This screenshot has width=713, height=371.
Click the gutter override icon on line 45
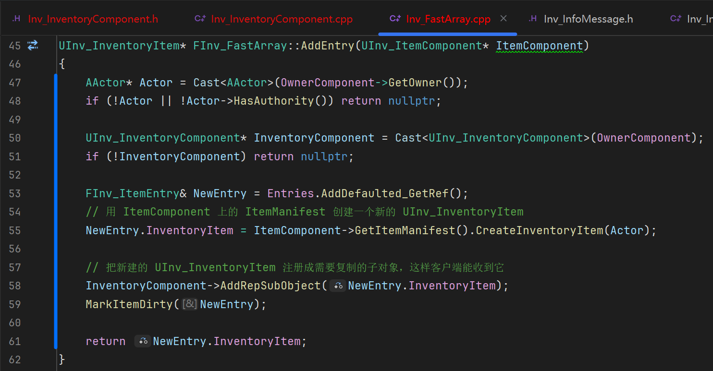(33, 46)
